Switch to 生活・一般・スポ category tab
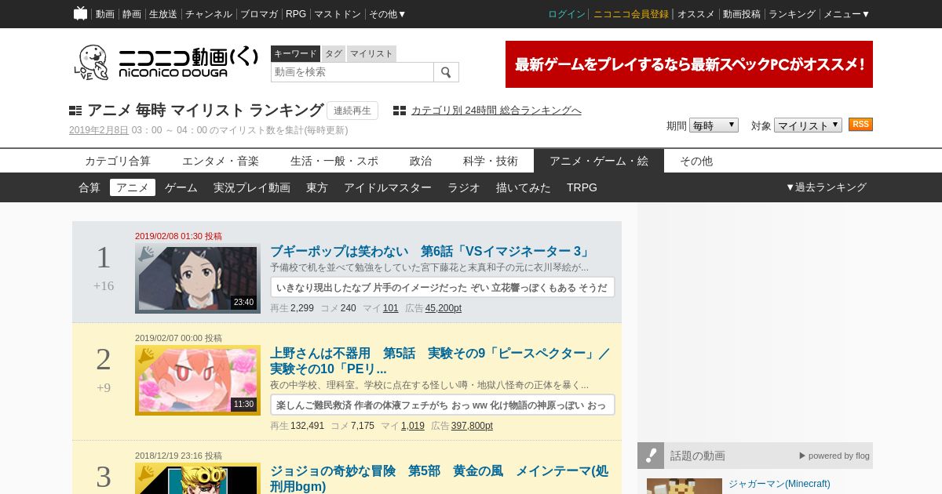Viewport: 942px width, 494px height. tap(334, 161)
